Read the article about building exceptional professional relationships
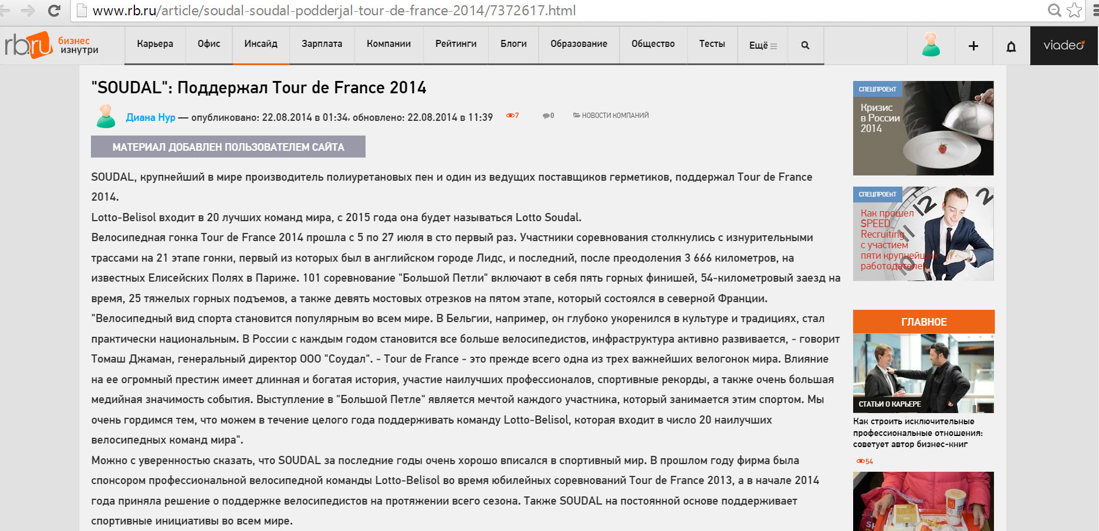This screenshot has height=531, width=1099. pos(918,432)
